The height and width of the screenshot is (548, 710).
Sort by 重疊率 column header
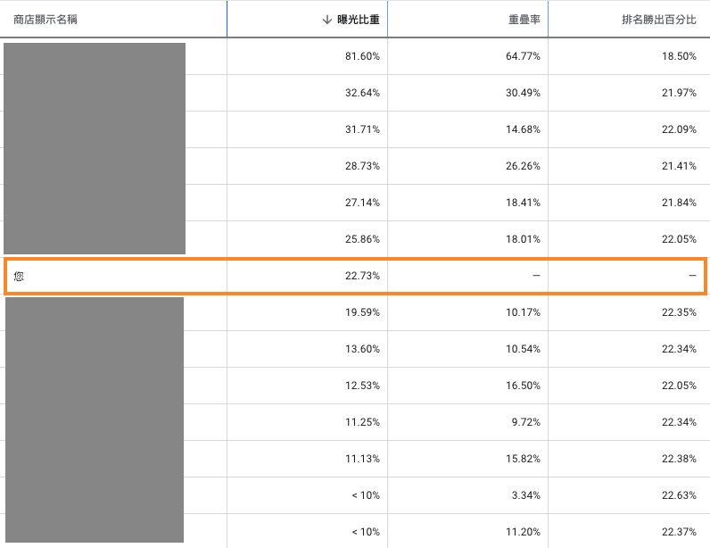click(x=524, y=20)
